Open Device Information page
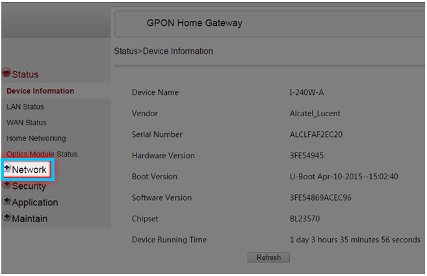The height and width of the screenshot is (276, 427). pos(40,91)
